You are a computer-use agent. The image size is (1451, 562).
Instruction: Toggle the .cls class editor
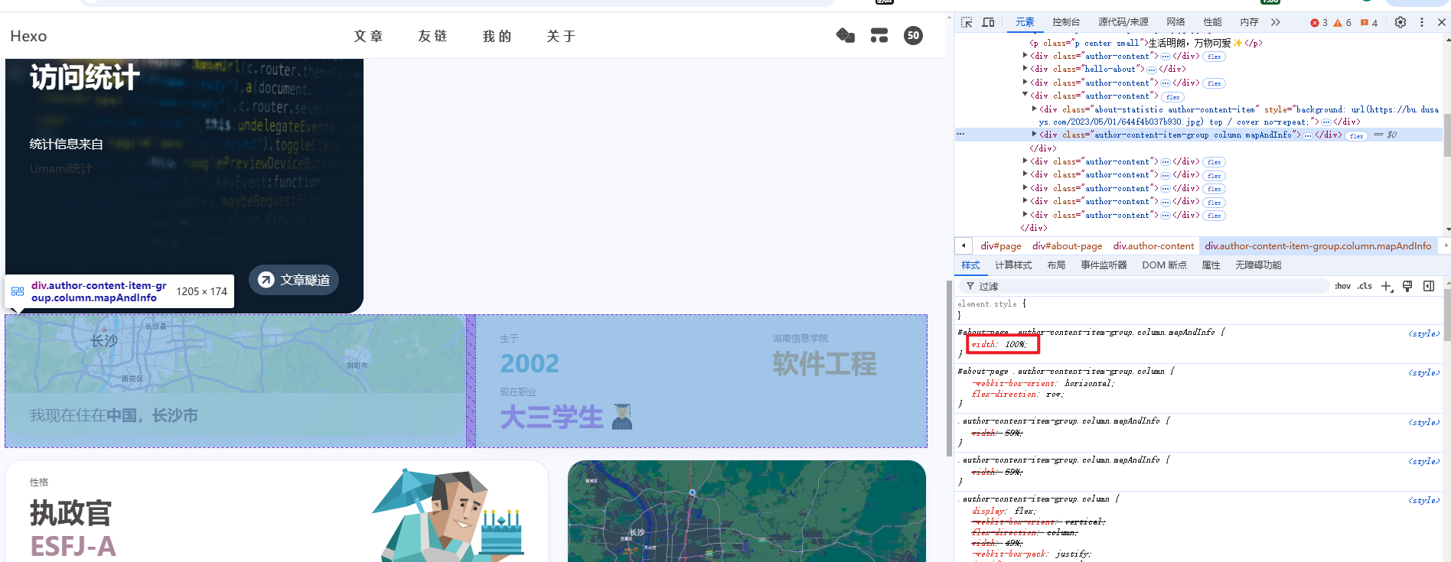click(x=1365, y=286)
